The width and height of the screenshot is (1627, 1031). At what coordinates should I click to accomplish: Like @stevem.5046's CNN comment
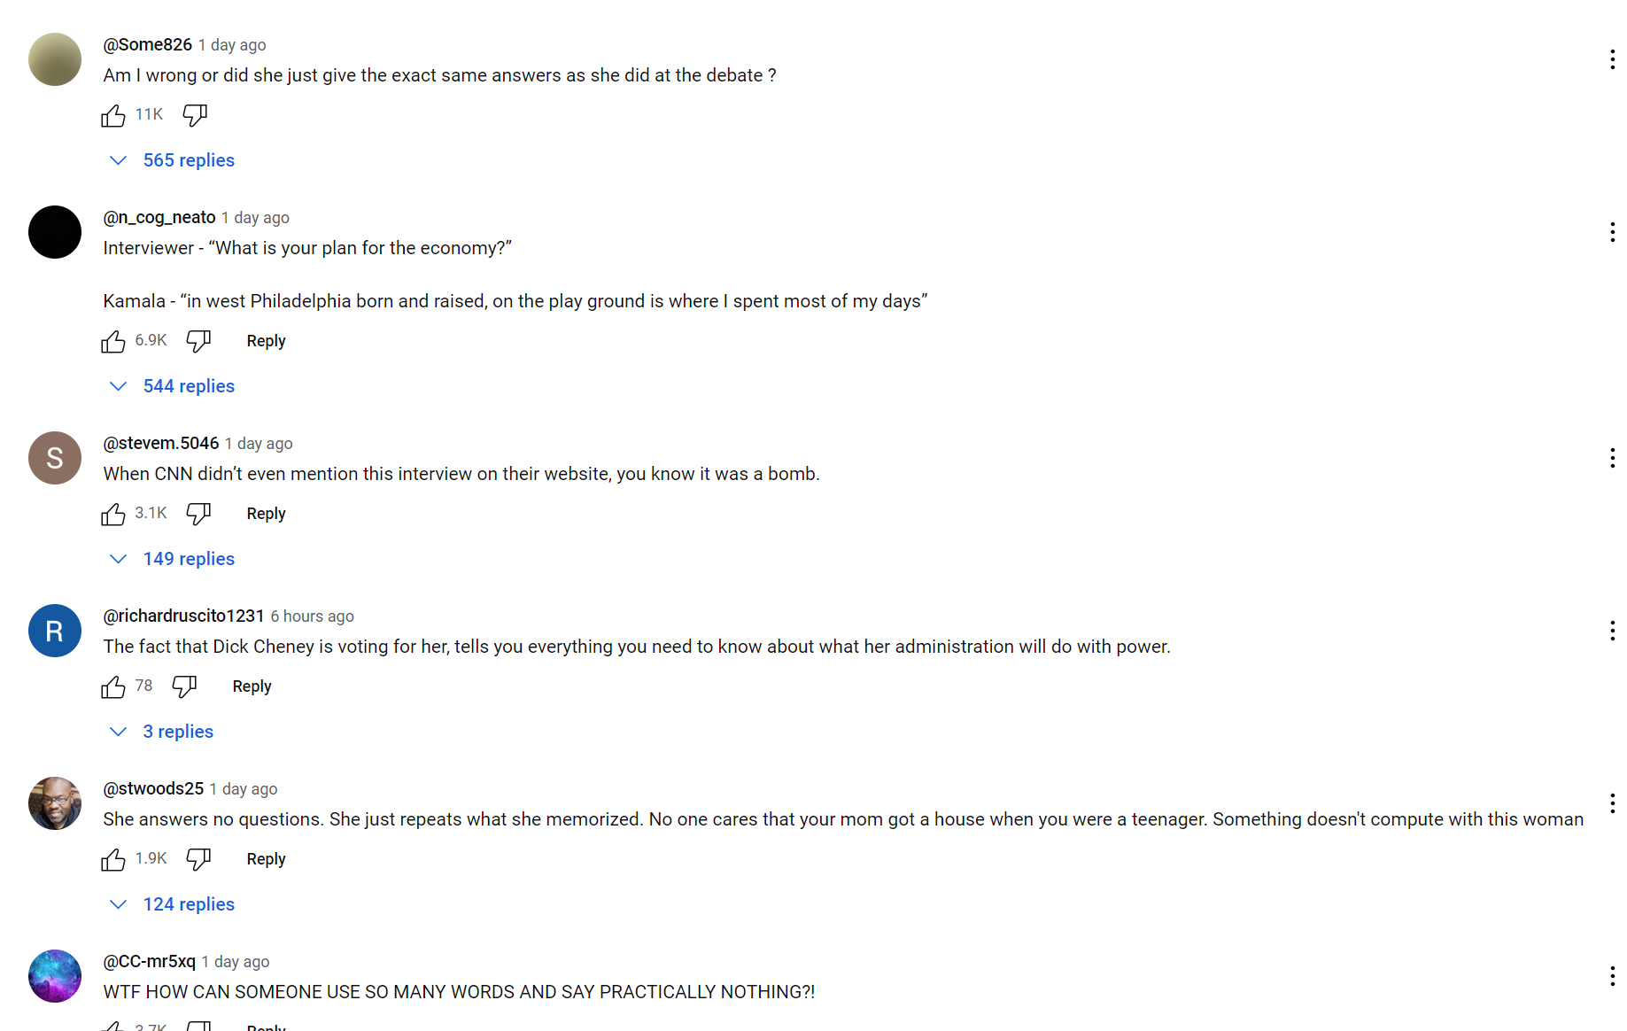coord(113,514)
